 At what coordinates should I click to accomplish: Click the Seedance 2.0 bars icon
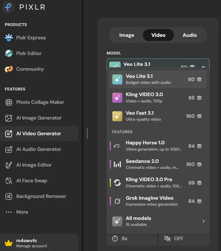tap(117, 164)
